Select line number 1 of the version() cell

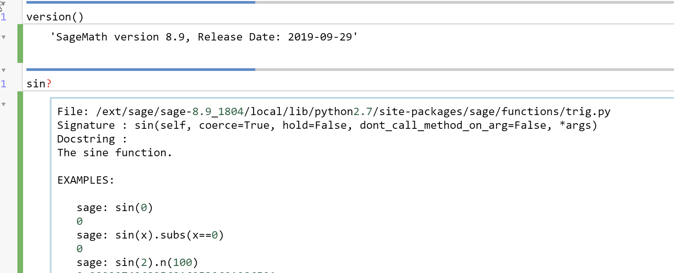click(3, 16)
